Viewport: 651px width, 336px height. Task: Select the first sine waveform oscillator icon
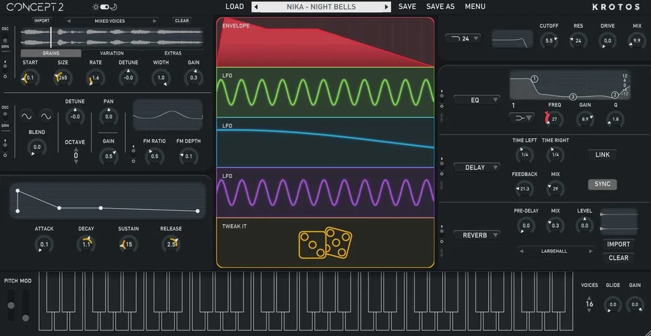pyautogui.click(x=28, y=116)
